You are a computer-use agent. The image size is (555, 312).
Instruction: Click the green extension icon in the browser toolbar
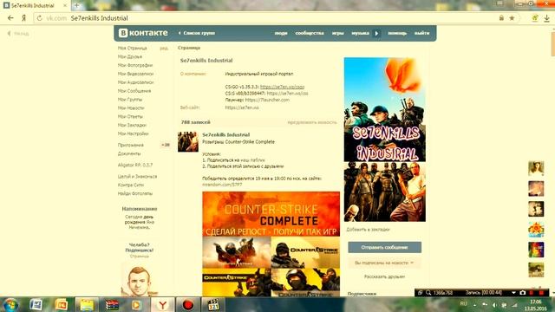coord(535,18)
